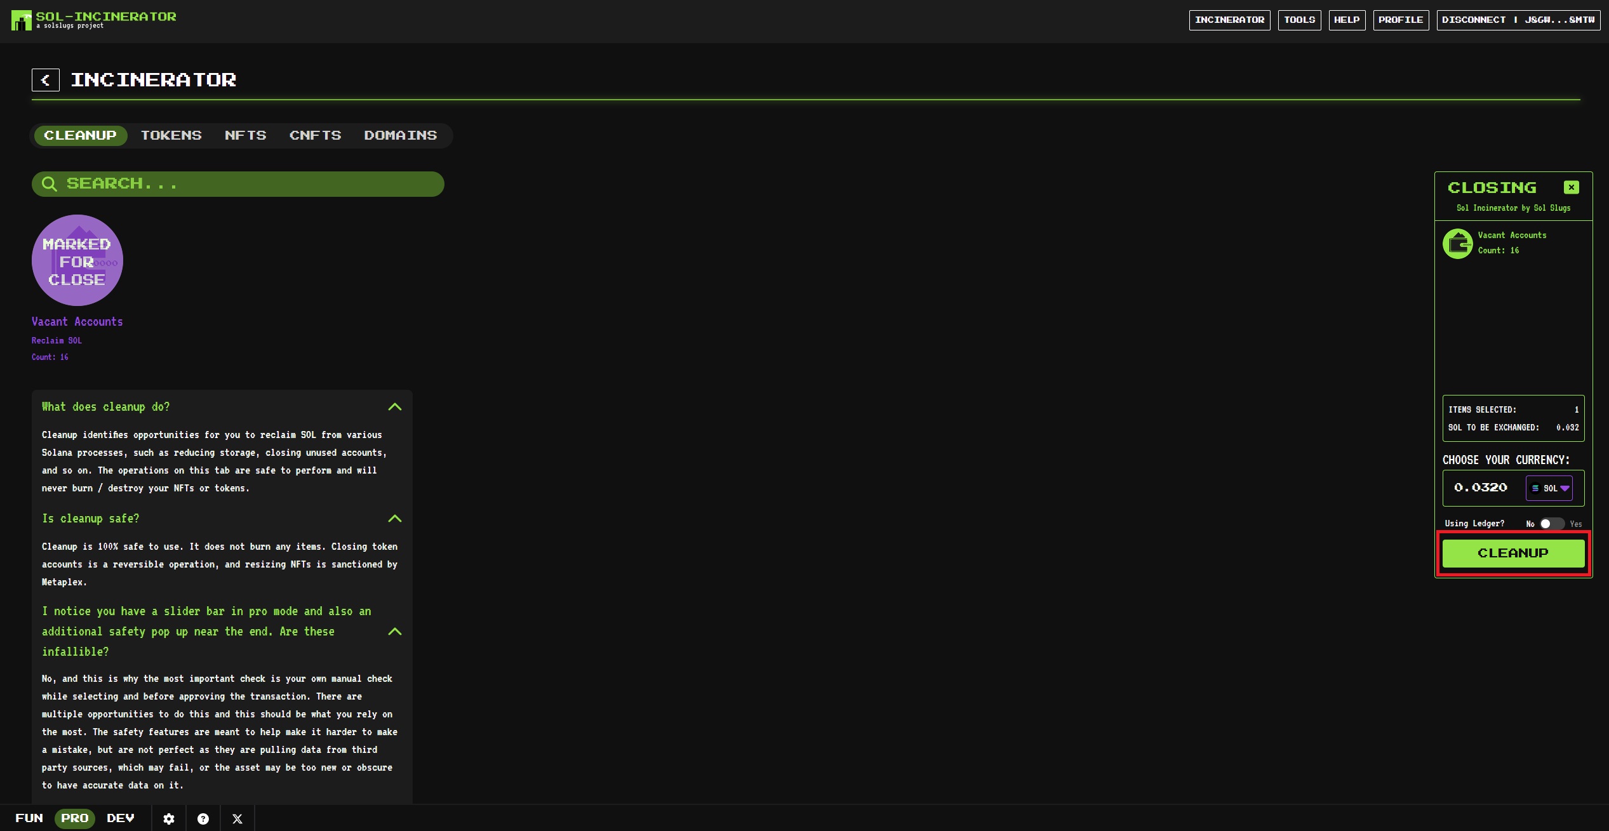Click the question mark help icon
Viewport: 1609px width, 831px height.
coord(203,818)
